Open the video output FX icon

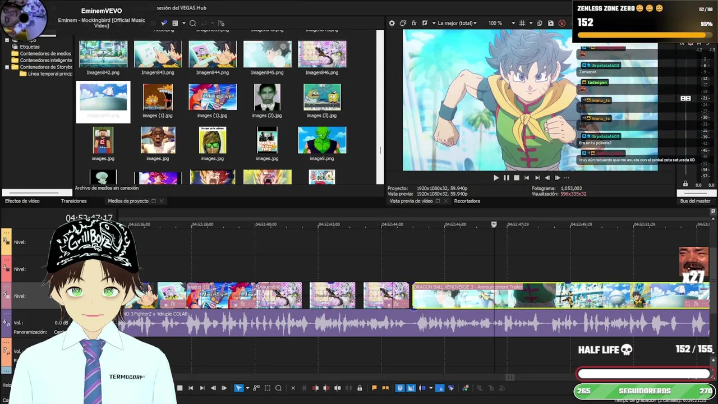(x=414, y=23)
